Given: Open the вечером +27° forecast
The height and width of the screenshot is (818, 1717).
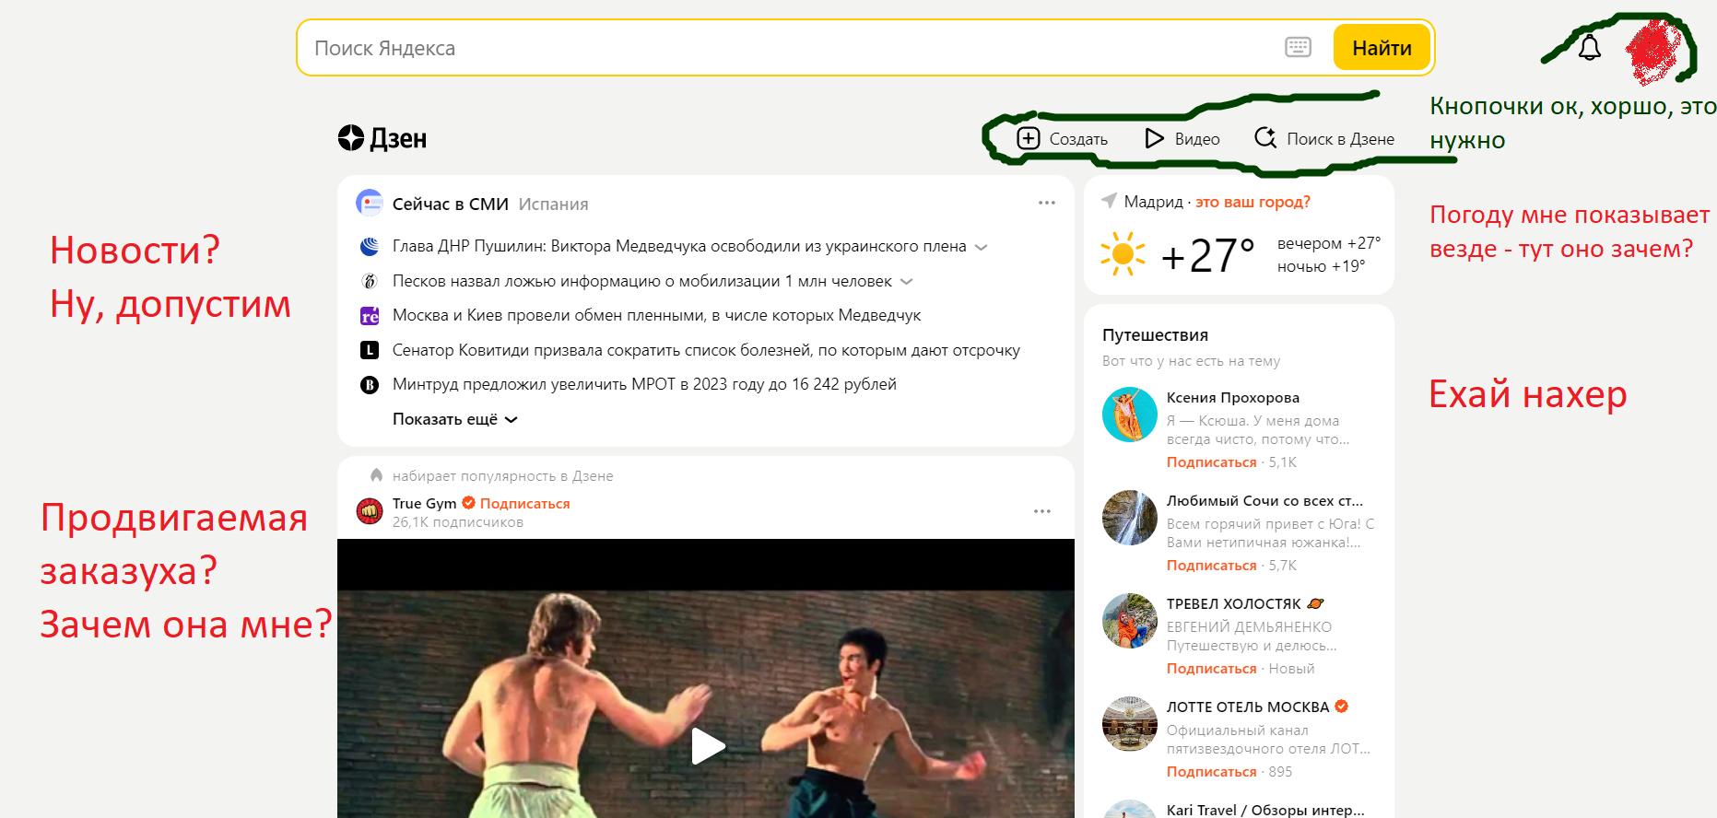Looking at the screenshot, I should (x=1329, y=243).
